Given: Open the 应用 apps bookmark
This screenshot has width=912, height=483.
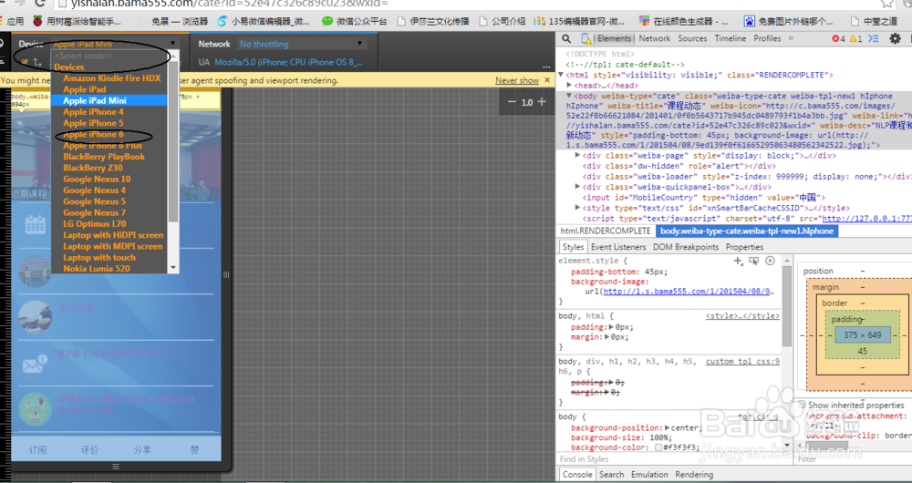Looking at the screenshot, I should [x=12, y=22].
